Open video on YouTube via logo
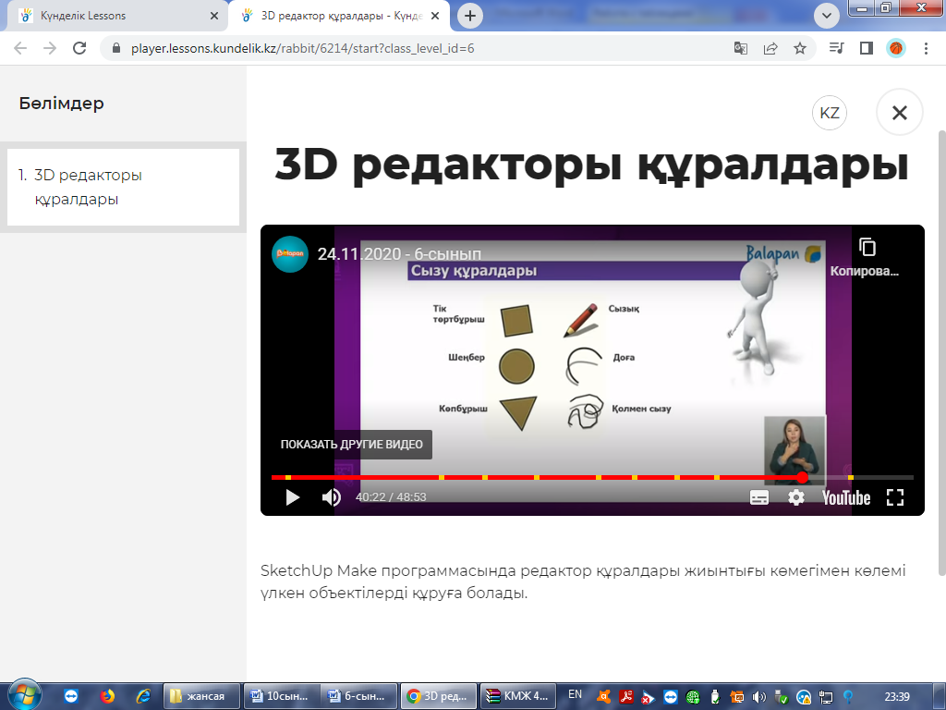Viewport: 946px width, 710px height. pos(846,497)
